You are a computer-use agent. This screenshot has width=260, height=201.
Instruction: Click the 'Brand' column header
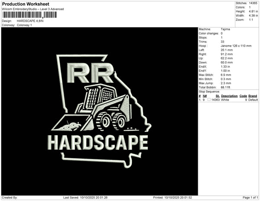(253, 96)
